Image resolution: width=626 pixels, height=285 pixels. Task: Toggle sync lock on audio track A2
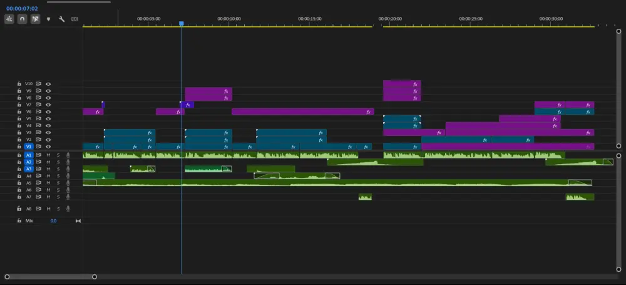pyautogui.click(x=39, y=162)
